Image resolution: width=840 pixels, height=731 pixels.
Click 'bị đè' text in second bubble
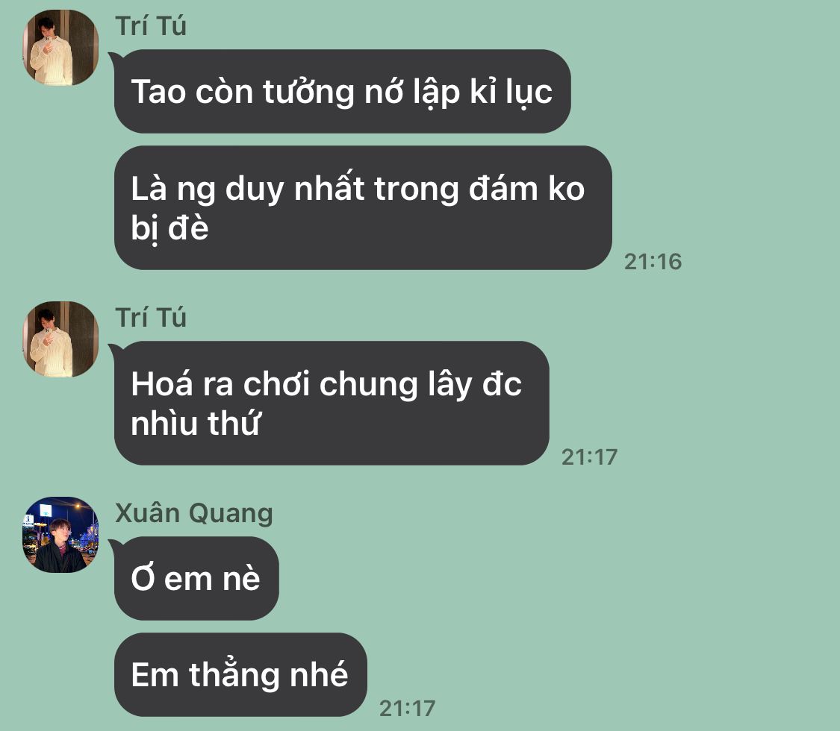coord(169,229)
